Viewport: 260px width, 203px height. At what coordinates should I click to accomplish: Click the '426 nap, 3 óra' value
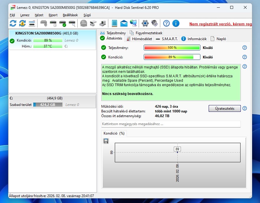(166, 107)
